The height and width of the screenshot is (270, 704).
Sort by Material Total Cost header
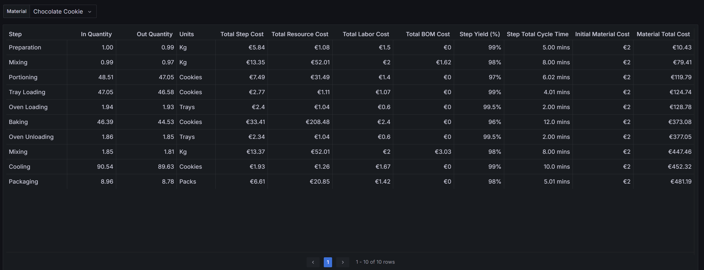pyautogui.click(x=663, y=34)
